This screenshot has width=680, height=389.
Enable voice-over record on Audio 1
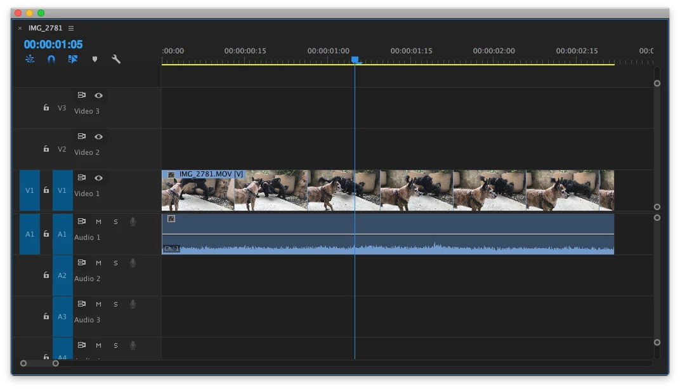[x=133, y=221]
